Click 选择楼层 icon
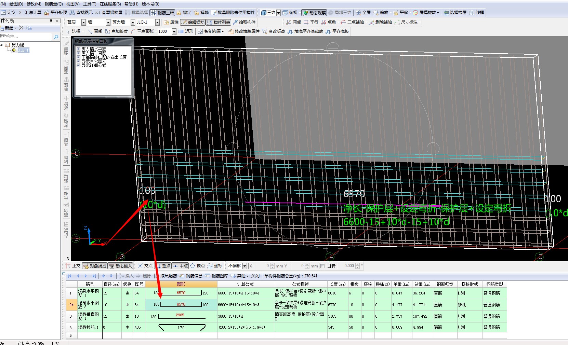This screenshot has height=345, width=568. tap(446, 13)
